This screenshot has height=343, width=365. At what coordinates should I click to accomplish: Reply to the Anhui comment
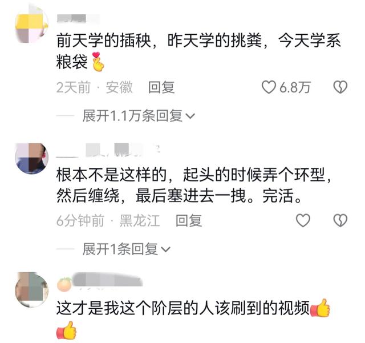[x=161, y=87]
